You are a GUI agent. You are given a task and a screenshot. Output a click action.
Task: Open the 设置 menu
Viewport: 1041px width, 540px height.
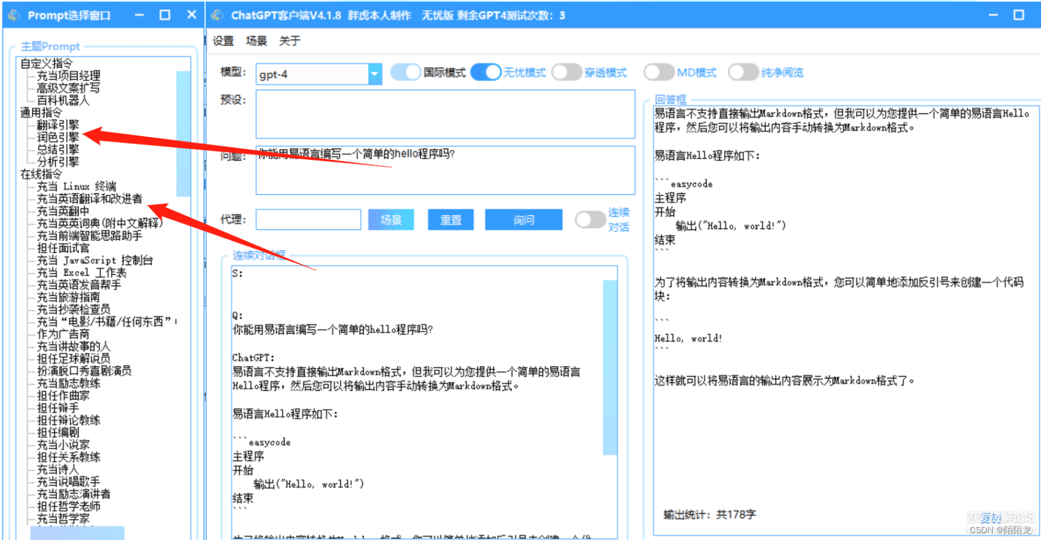[223, 41]
